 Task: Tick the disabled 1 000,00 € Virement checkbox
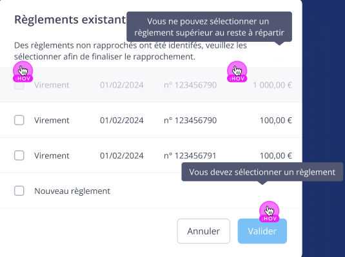[19, 85]
